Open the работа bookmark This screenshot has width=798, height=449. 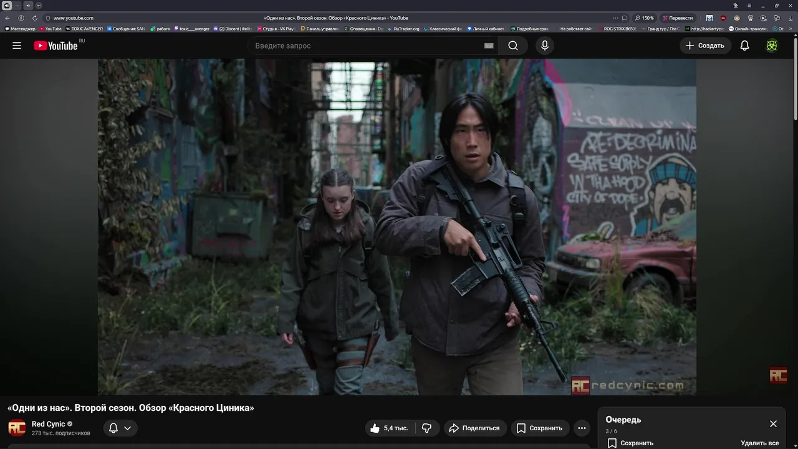160,29
